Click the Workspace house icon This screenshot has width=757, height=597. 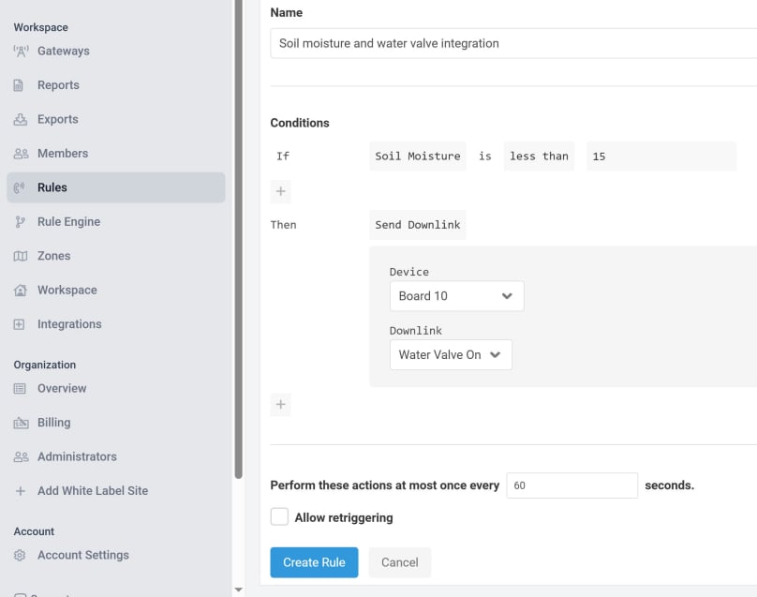[x=21, y=291]
